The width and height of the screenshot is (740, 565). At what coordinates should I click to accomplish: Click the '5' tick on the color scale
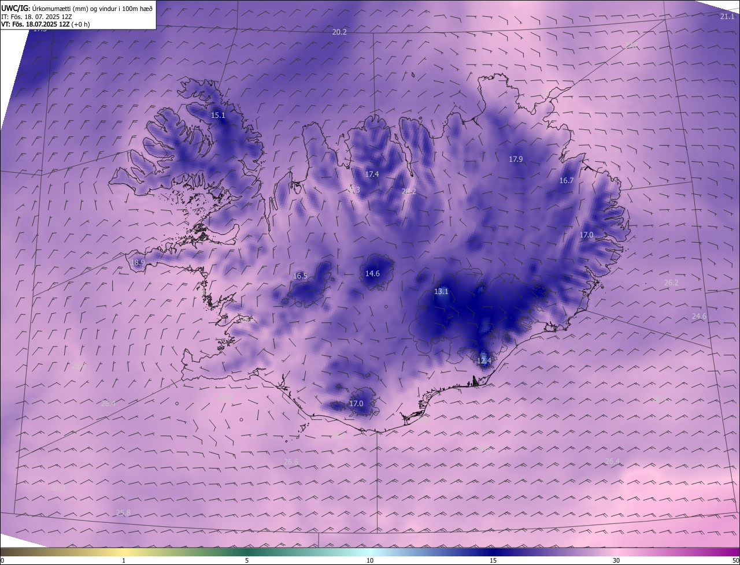(x=247, y=561)
